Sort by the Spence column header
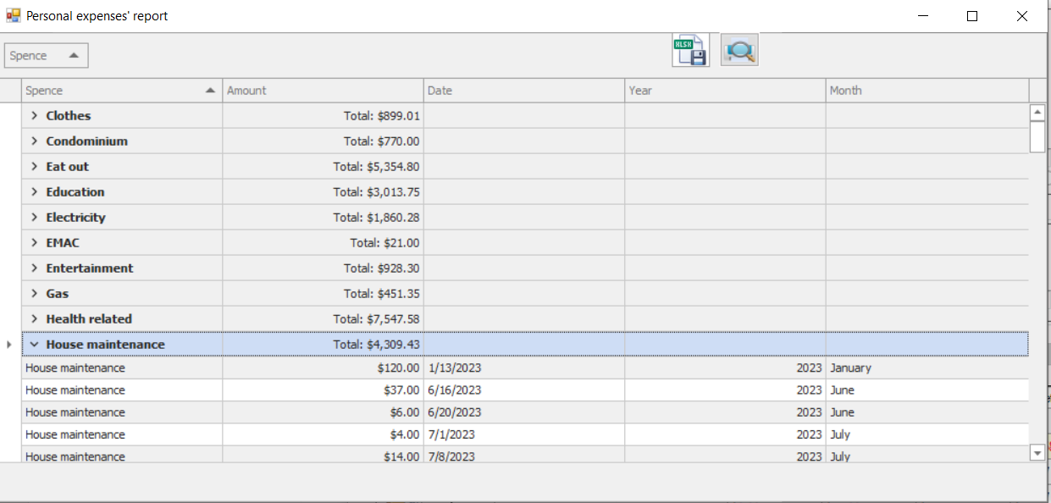Screen dimensions: 1051x503 (x=122, y=91)
